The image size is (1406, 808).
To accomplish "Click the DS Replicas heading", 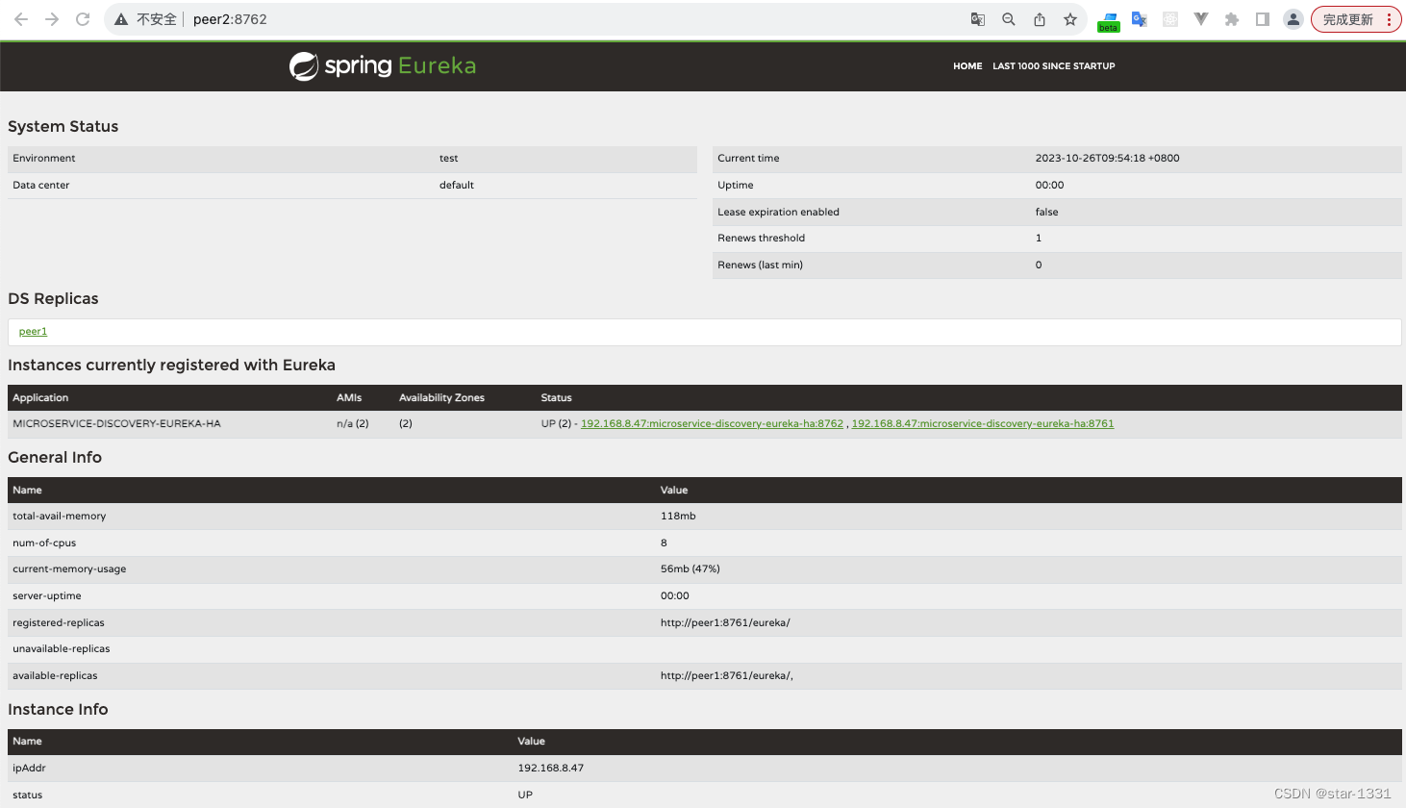I will tap(53, 299).
